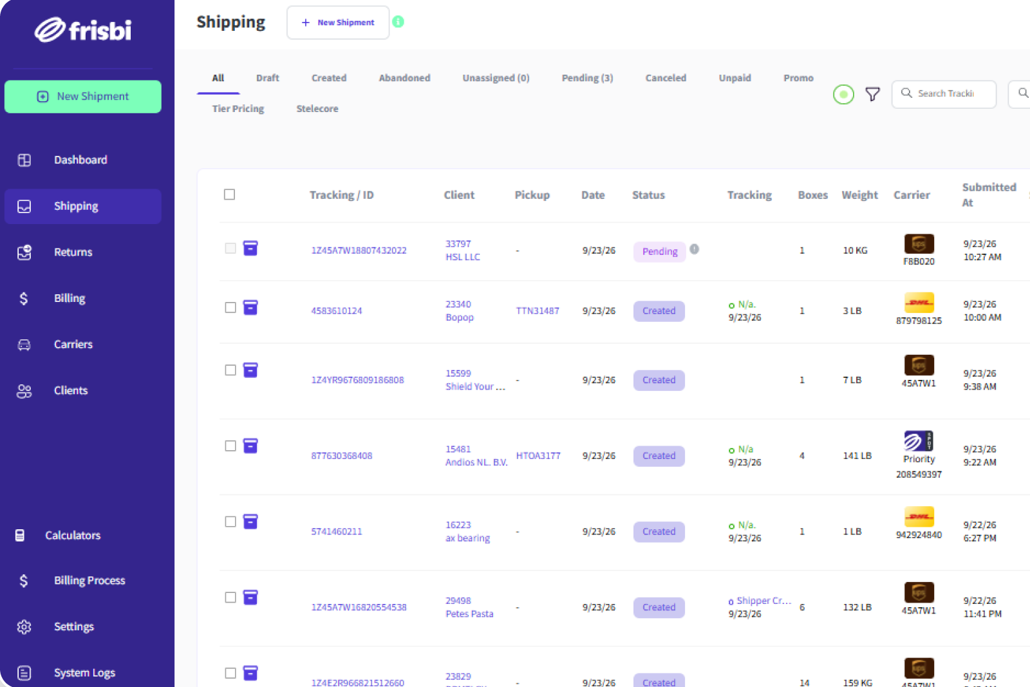Click archive box icon for 1Z45A7W18807432022

pyautogui.click(x=250, y=249)
